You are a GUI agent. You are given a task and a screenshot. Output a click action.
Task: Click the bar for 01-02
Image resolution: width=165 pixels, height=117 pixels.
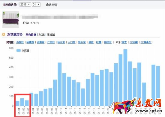click(22, 102)
